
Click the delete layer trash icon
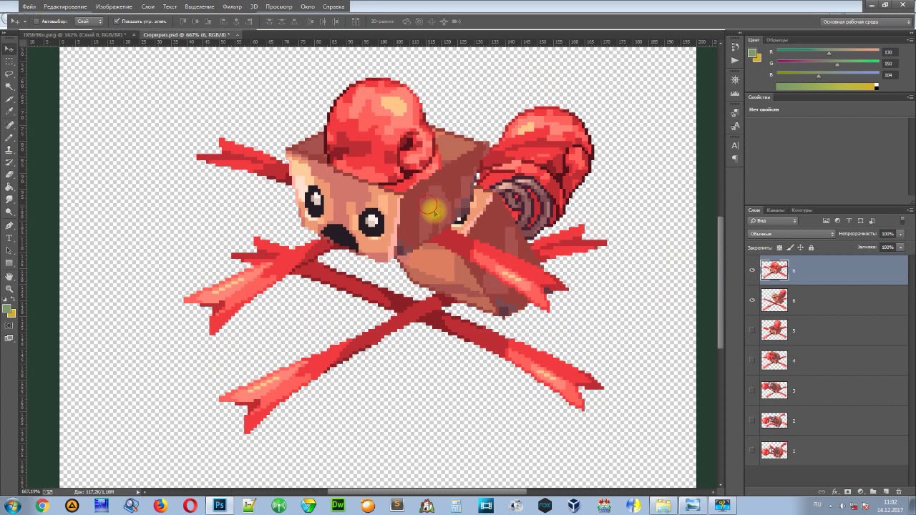(x=899, y=491)
